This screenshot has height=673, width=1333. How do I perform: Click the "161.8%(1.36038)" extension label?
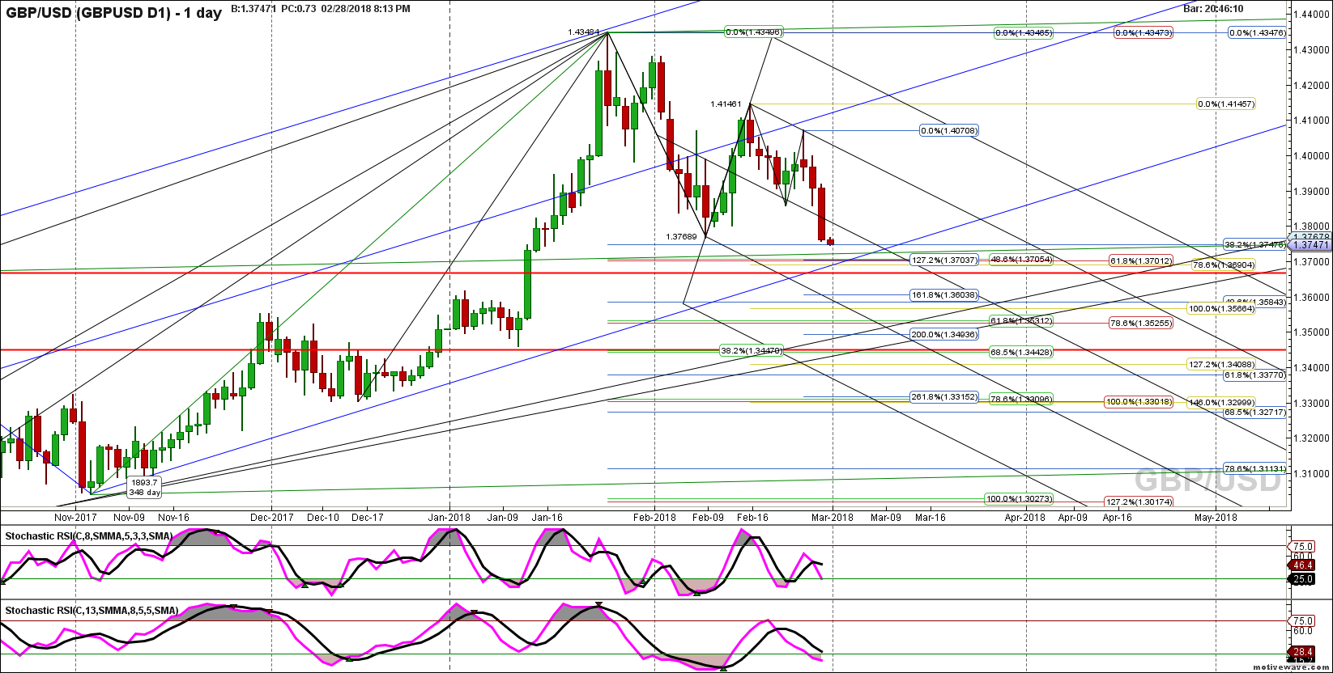pos(944,295)
